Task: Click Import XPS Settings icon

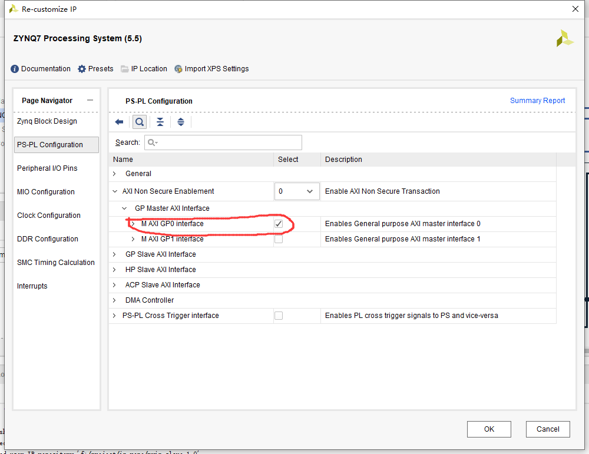Action: click(178, 69)
